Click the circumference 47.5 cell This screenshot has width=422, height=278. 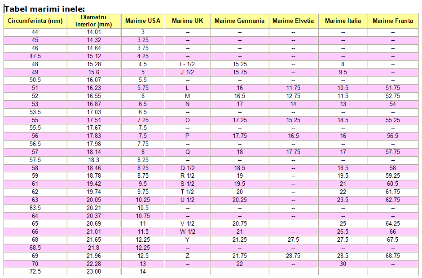pos(35,56)
